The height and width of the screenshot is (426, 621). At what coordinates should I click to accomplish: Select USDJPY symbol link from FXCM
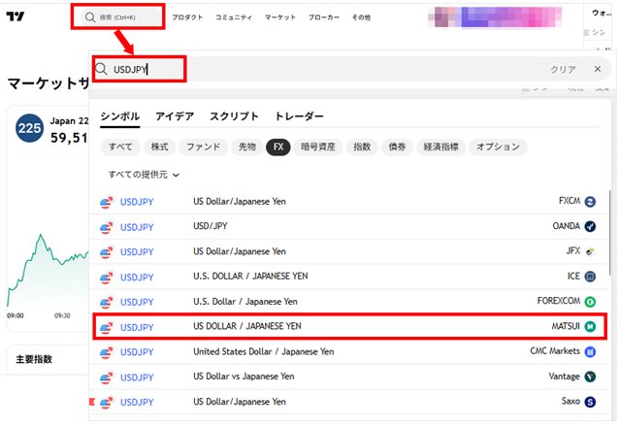point(137,202)
